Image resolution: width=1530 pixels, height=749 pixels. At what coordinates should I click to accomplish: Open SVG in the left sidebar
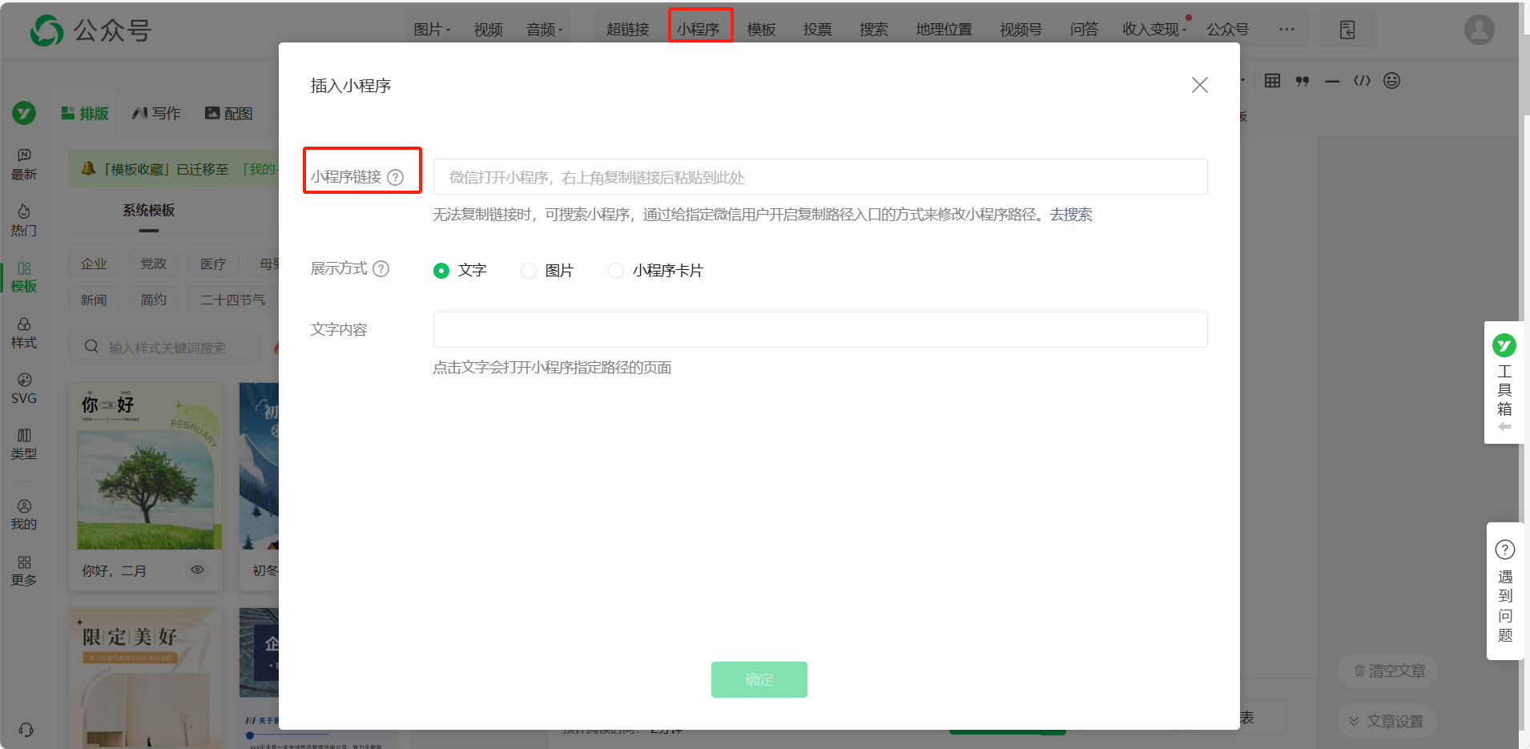pyautogui.click(x=24, y=389)
